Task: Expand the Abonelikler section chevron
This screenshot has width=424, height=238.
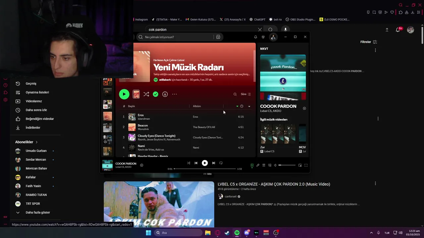Action: tap(36, 142)
